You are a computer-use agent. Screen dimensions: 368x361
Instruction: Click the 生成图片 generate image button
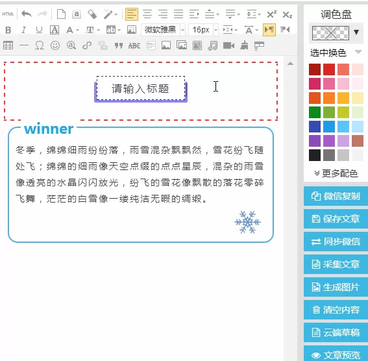pyautogui.click(x=336, y=287)
